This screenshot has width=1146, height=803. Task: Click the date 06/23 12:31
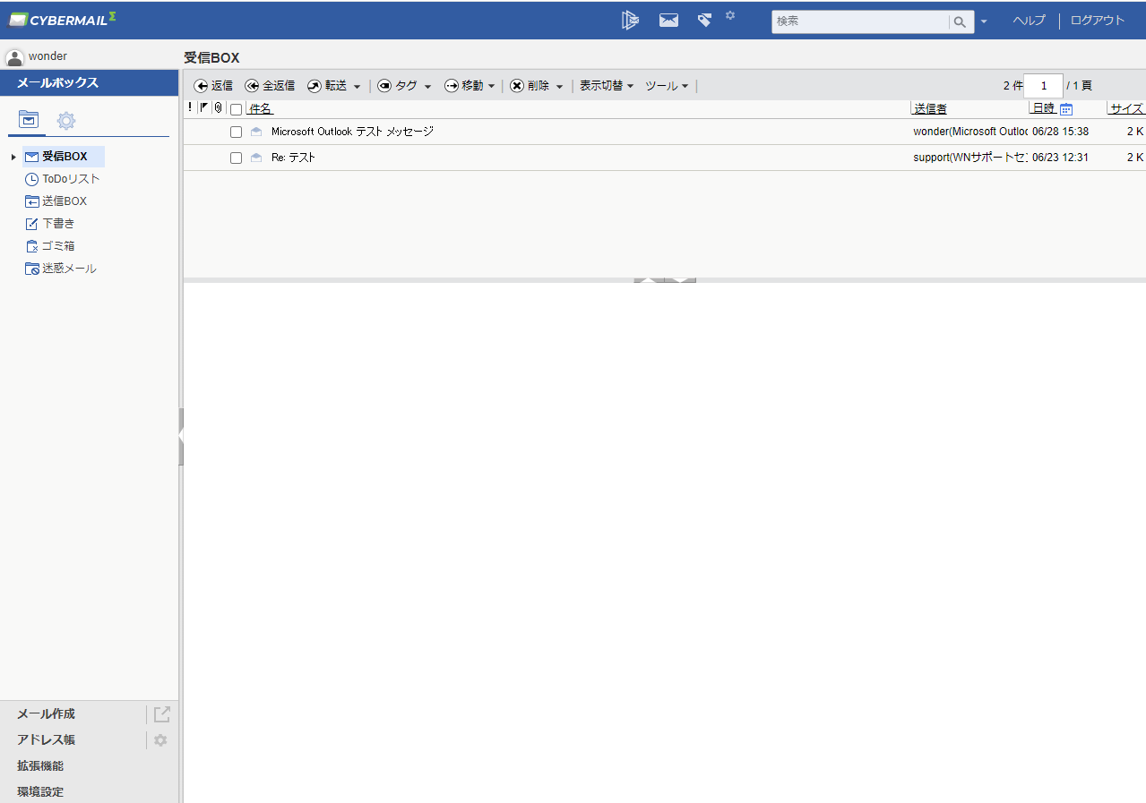tap(1060, 158)
